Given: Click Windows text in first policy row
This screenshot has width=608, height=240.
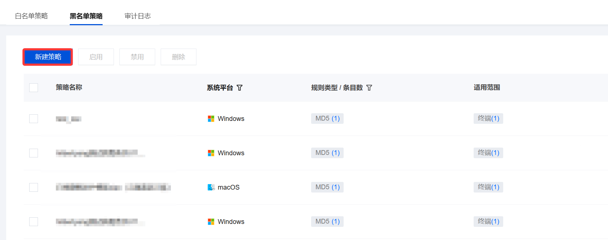Looking at the screenshot, I should point(231,119).
